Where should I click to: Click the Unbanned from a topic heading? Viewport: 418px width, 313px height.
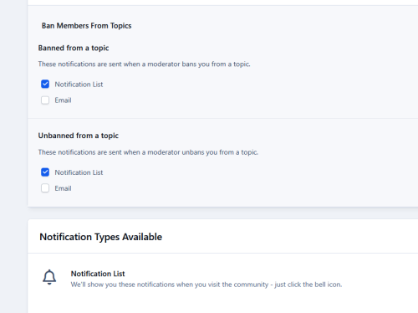79,136
